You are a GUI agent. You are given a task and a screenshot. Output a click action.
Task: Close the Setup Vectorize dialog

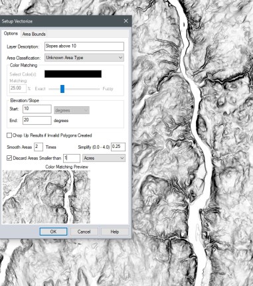tap(126, 21)
